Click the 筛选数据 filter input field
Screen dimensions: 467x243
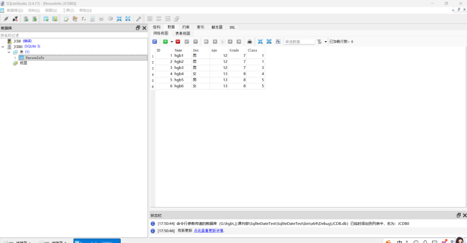(x=299, y=41)
